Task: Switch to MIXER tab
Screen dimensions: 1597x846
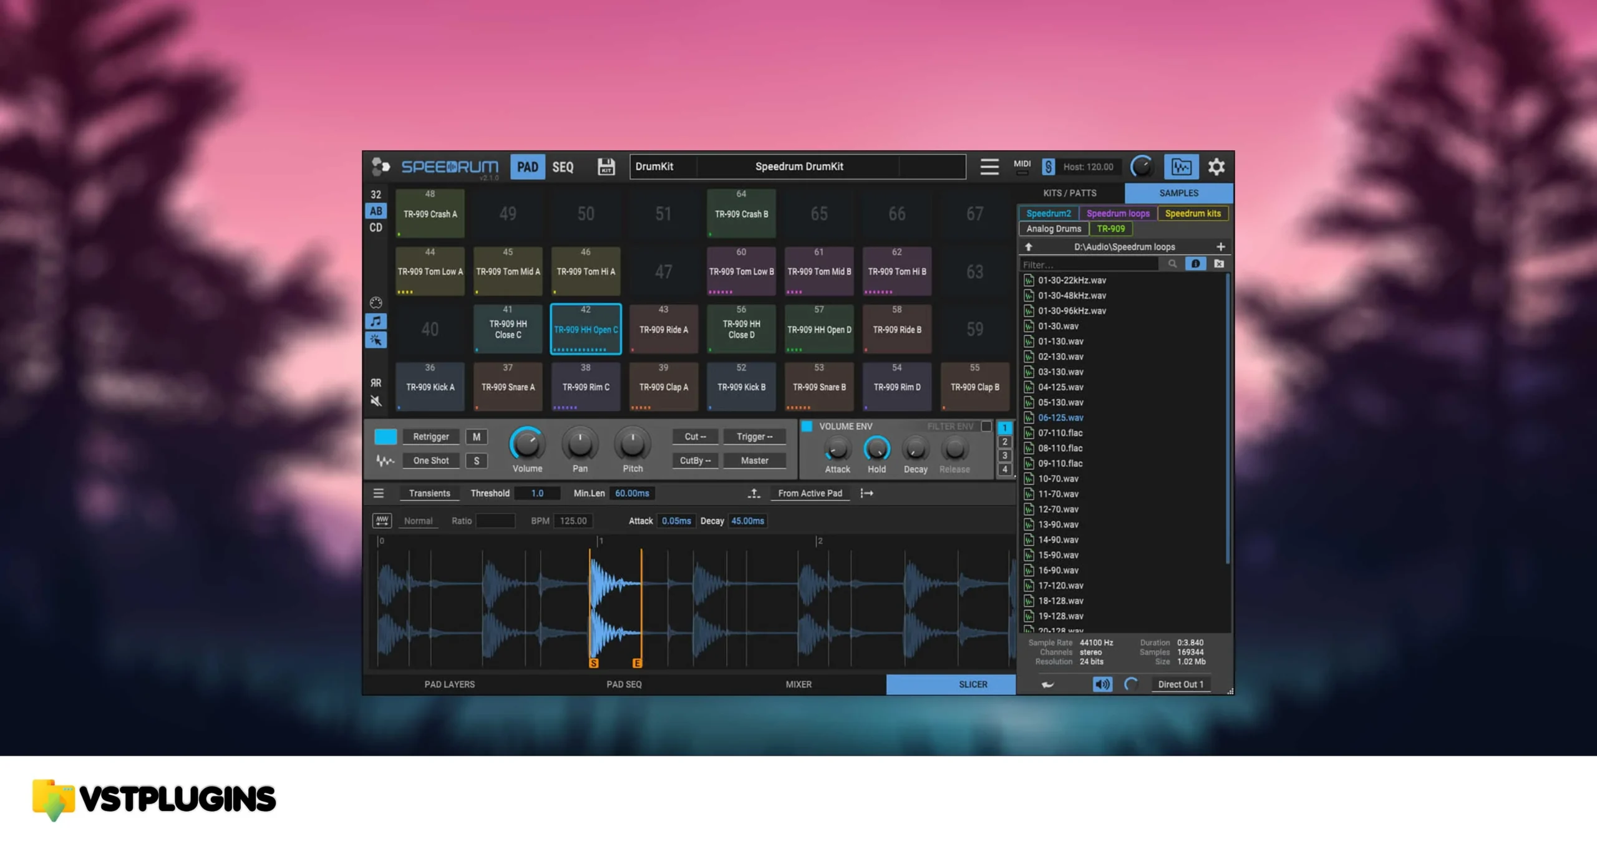Action: 798,685
